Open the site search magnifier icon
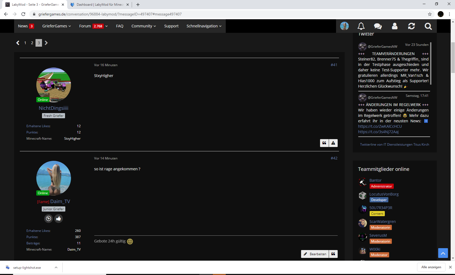Screen dimensions: 455x275 tap(428, 26)
